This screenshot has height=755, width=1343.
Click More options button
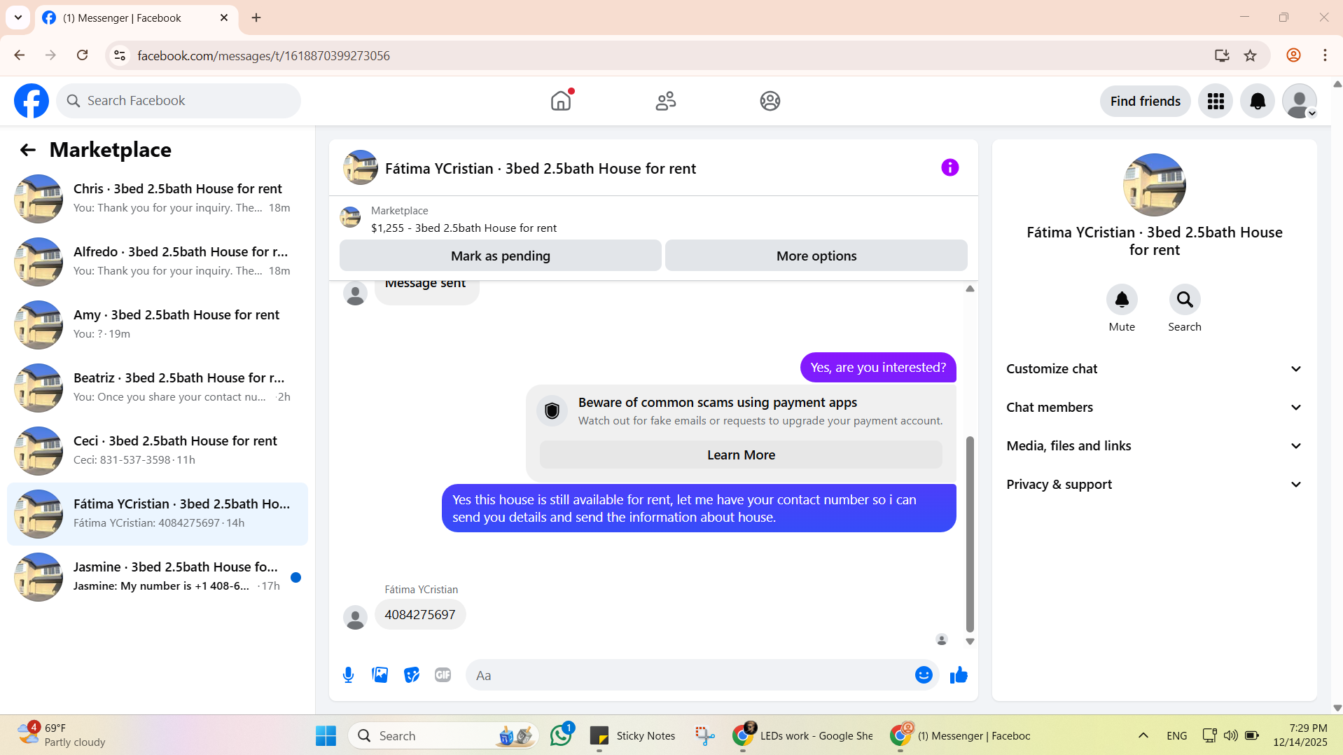[816, 256]
